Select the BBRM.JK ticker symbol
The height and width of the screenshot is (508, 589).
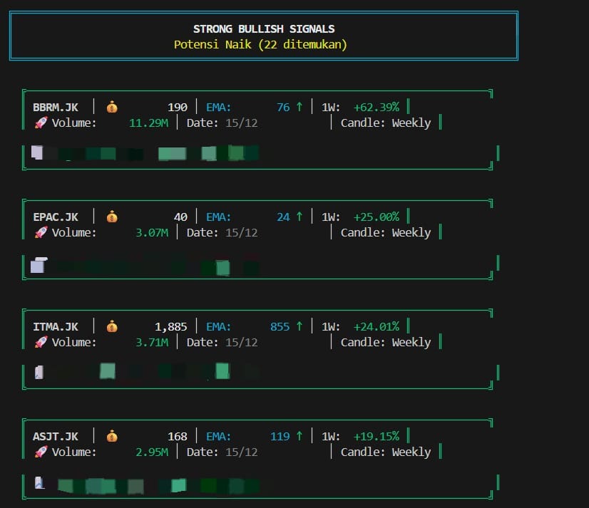56,108
